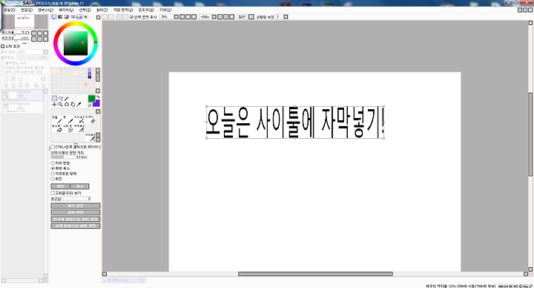The height and width of the screenshot is (288, 534).
Task: Enable CTRL+왼쪽 클릭 layer select checkbox
Action: pos(53,147)
